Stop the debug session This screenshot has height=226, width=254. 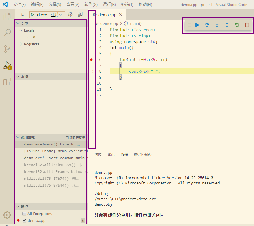pos(247,25)
